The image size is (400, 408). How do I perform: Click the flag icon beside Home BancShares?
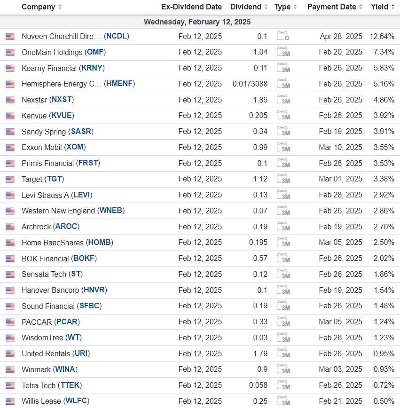point(10,243)
